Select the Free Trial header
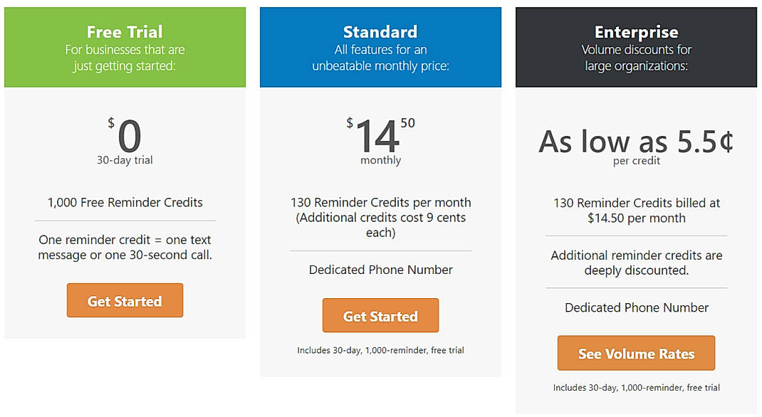This screenshot has height=417, width=762. click(125, 32)
